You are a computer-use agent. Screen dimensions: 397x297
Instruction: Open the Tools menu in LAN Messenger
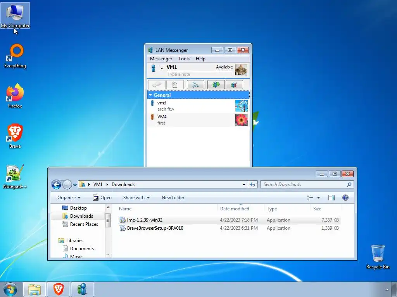point(184,59)
